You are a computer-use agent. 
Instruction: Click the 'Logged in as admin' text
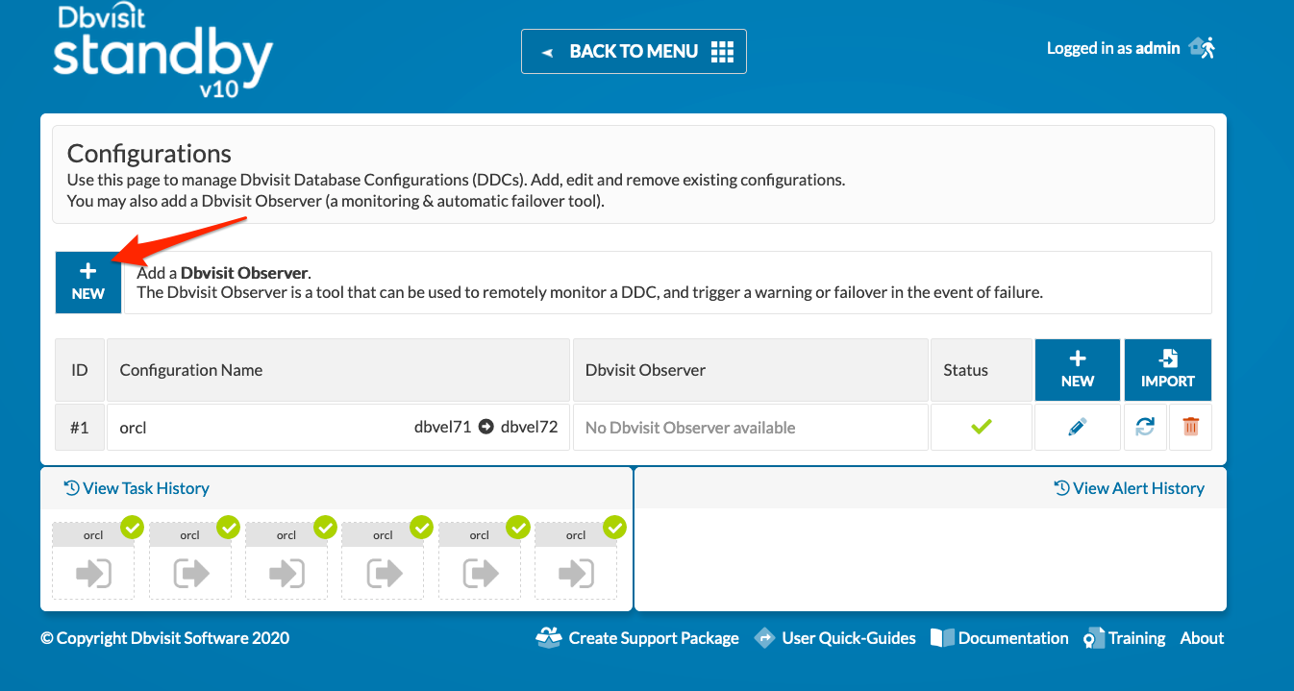click(x=1113, y=48)
